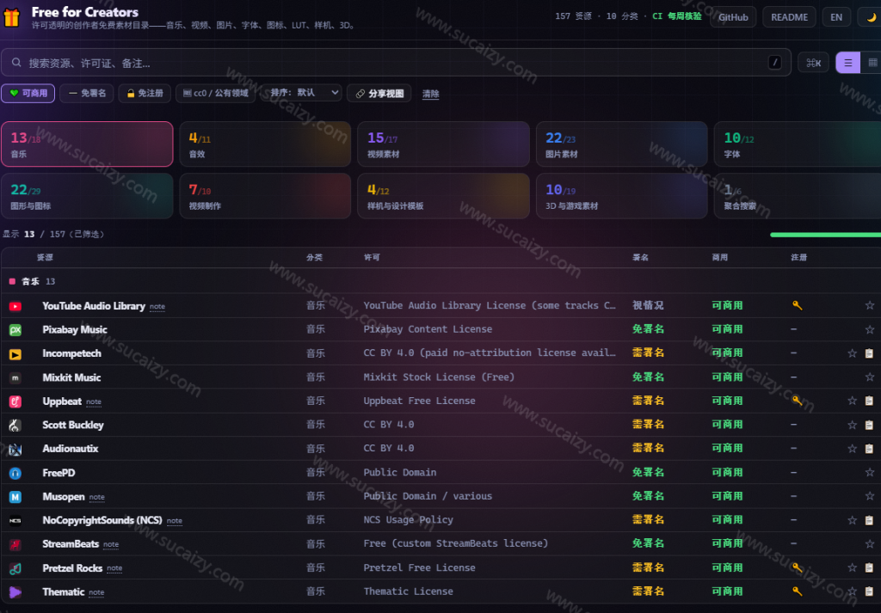Switch to list view layout button
The height and width of the screenshot is (613, 881).
(847, 63)
